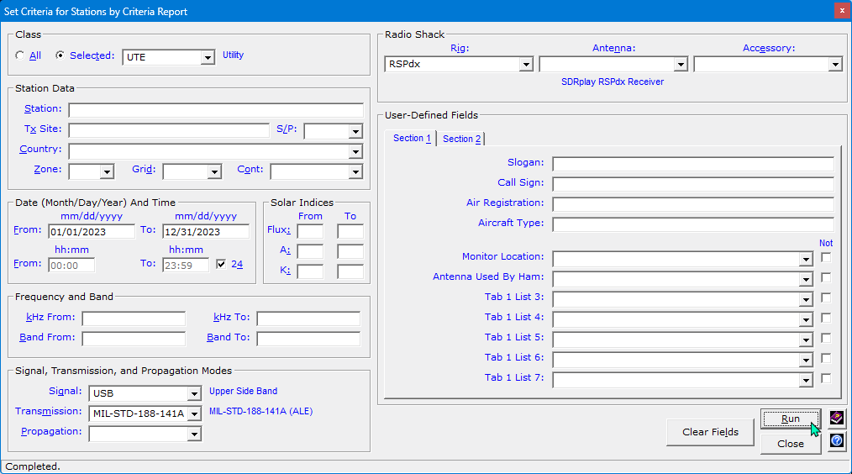Enable Not checkbox for Antenna Used By Ham
Screen dimensions: 852x474
[826, 277]
